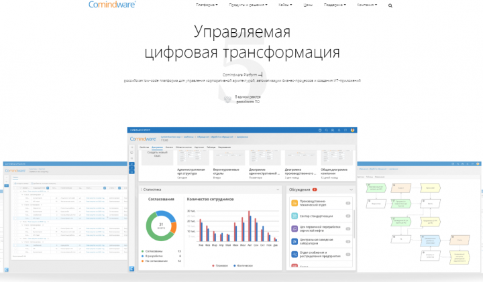483x282 pixels.
Task: Open 'В едином реестре российского ПО' link
Action: pyautogui.click(x=248, y=99)
